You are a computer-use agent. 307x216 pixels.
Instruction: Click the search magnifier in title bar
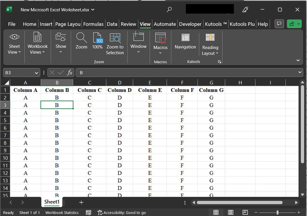point(169,9)
